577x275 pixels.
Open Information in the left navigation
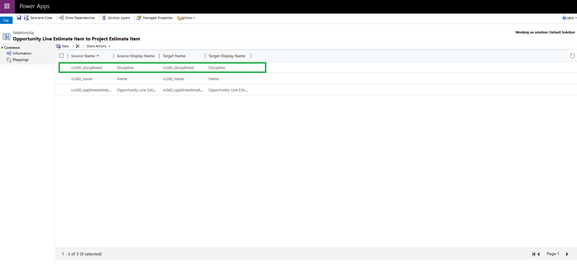[19, 53]
